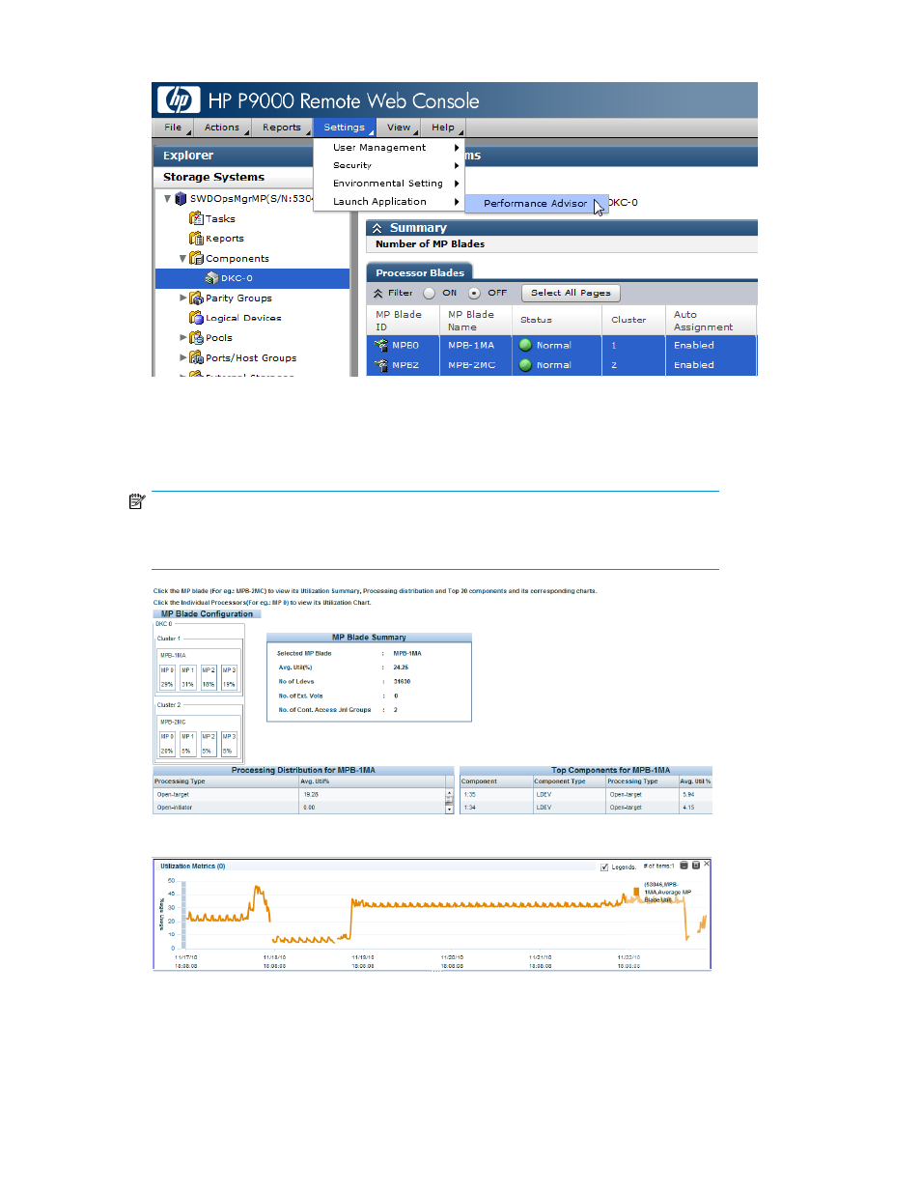Click green status icon for MPB-1MA

click(526, 346)
